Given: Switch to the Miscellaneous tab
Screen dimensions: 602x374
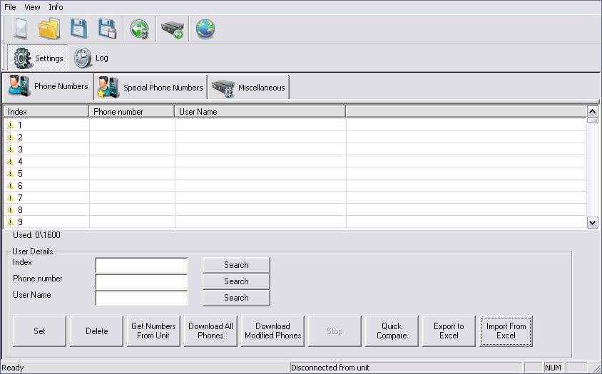Looking at the screenshot, I should coord(249,88).
